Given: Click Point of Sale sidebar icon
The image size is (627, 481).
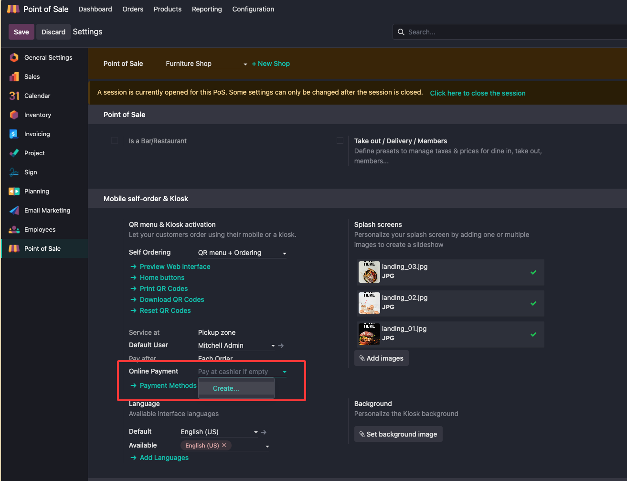Looking at the screenshot, I should (14, 248).
